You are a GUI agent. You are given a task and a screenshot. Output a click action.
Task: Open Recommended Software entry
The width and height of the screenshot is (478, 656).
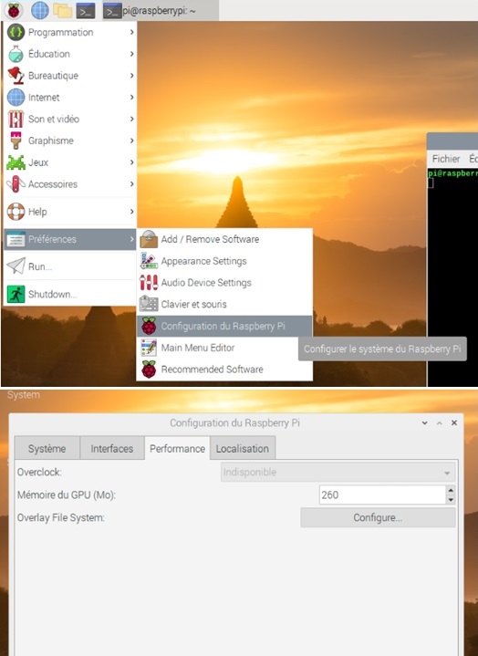click(x=224, y=370)
